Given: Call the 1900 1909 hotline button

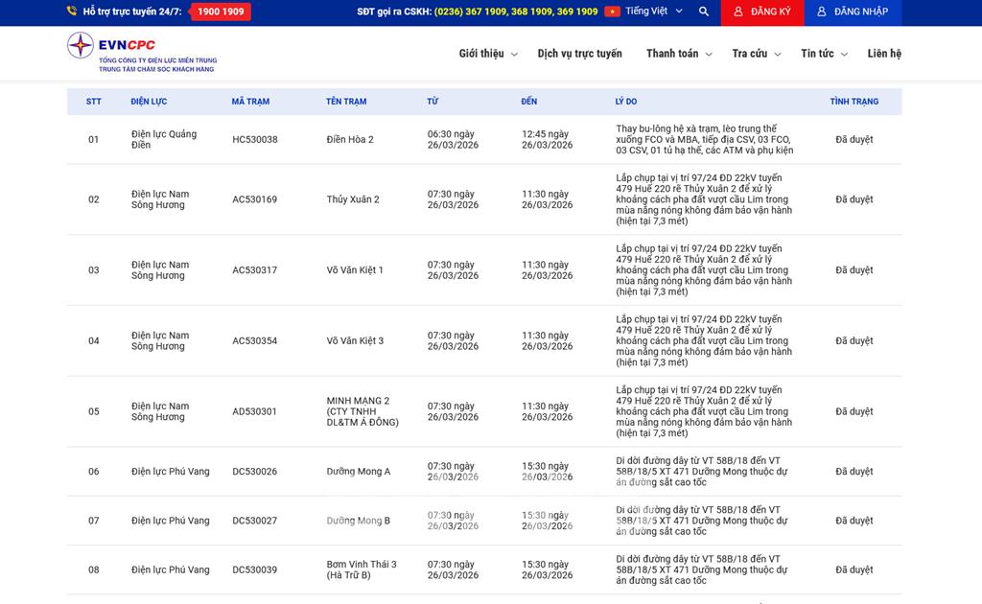Looking at the screenshot, I should 220,12.
